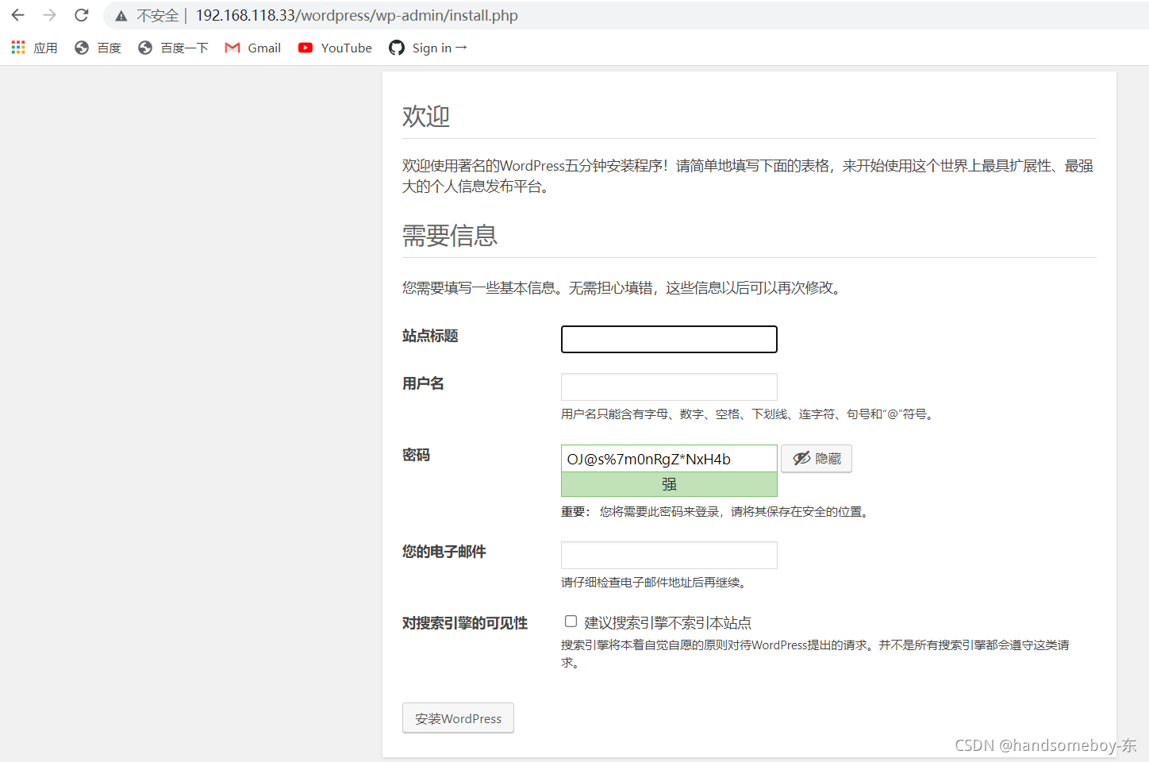Viewport: 1149px width, 762px height.
Task: Click into the 用户名 input field
Action: tap(669, 387)
